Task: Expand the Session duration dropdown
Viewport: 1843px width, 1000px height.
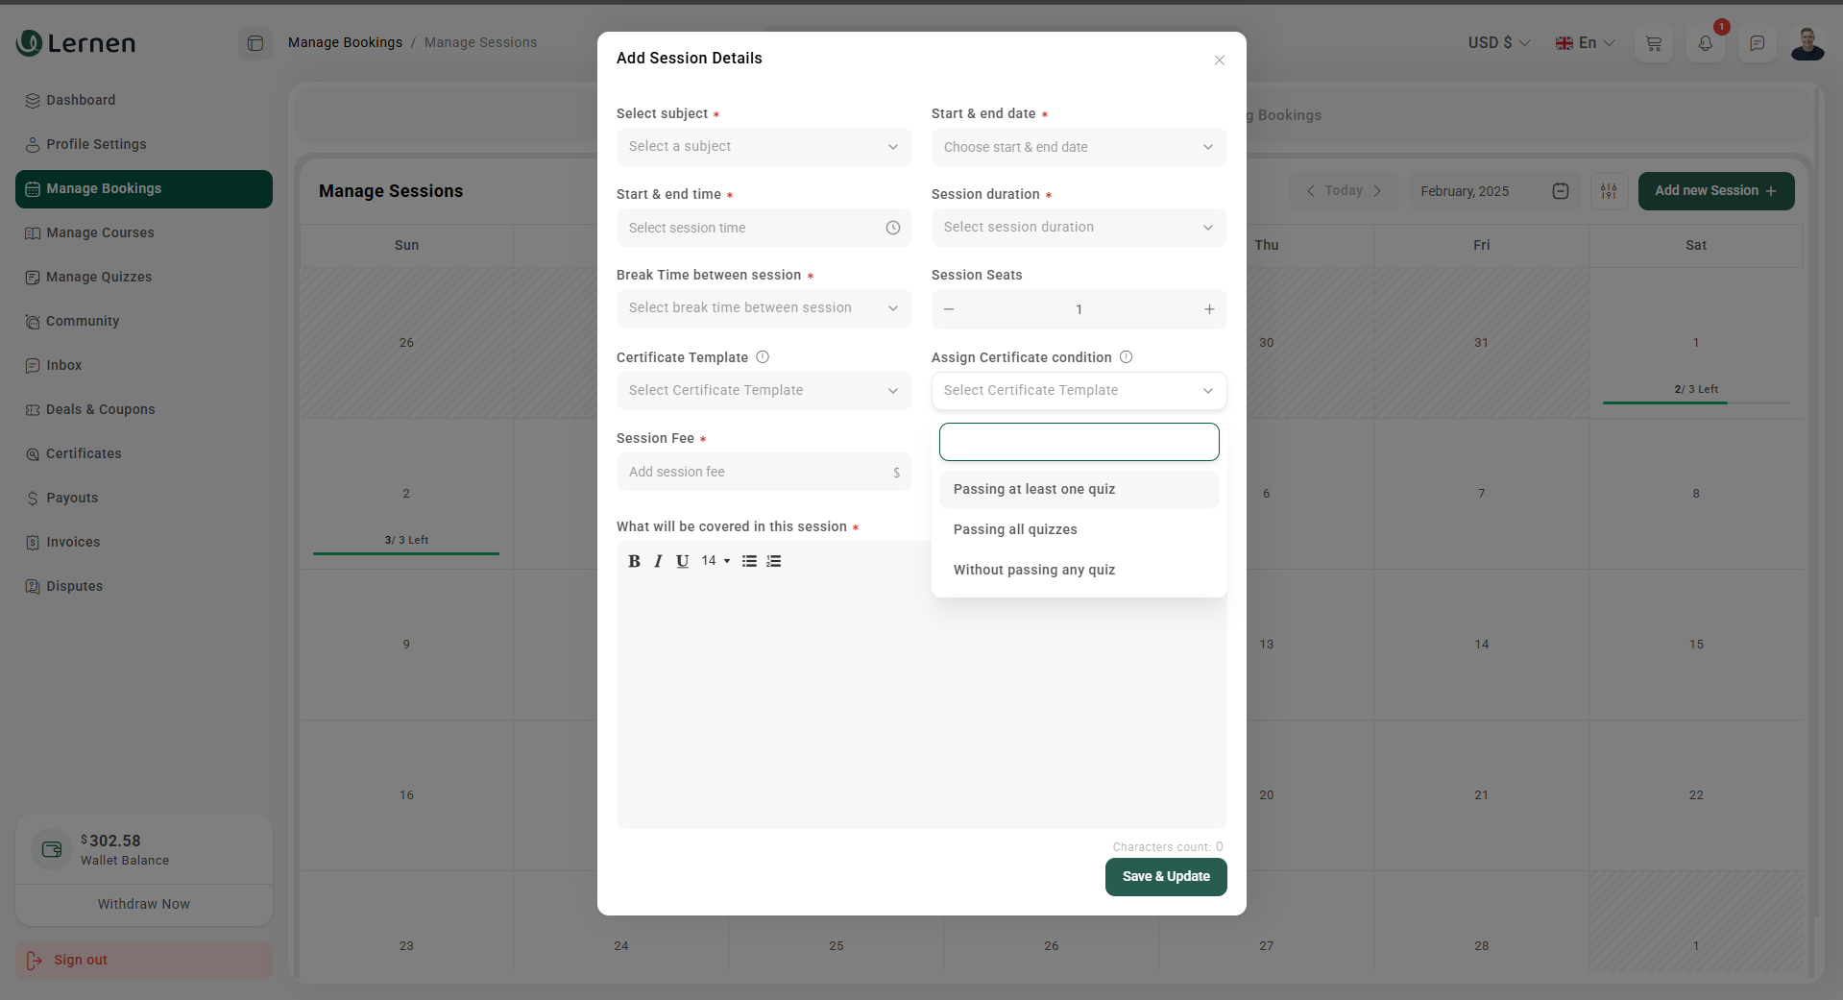Action: coord(1079,228)
